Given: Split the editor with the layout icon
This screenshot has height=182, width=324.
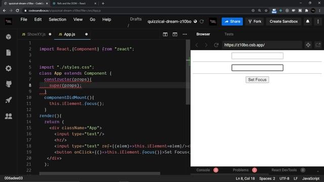Looking at the screenshot, I should click(165, 34).
